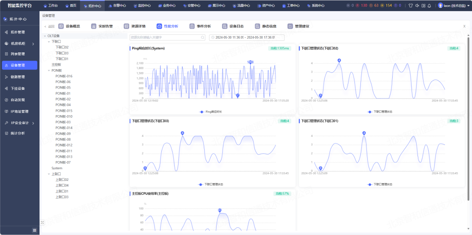Click 当前:1305ms badge on Ping chart

tap(280, 48)
